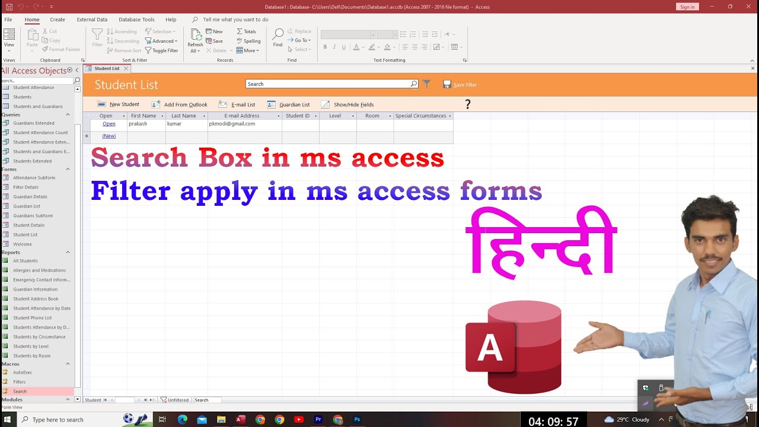Viewport: 759px width, 427px height.
Task: Collapse the Reports group in navigation pane
Action: pos(68,252)
